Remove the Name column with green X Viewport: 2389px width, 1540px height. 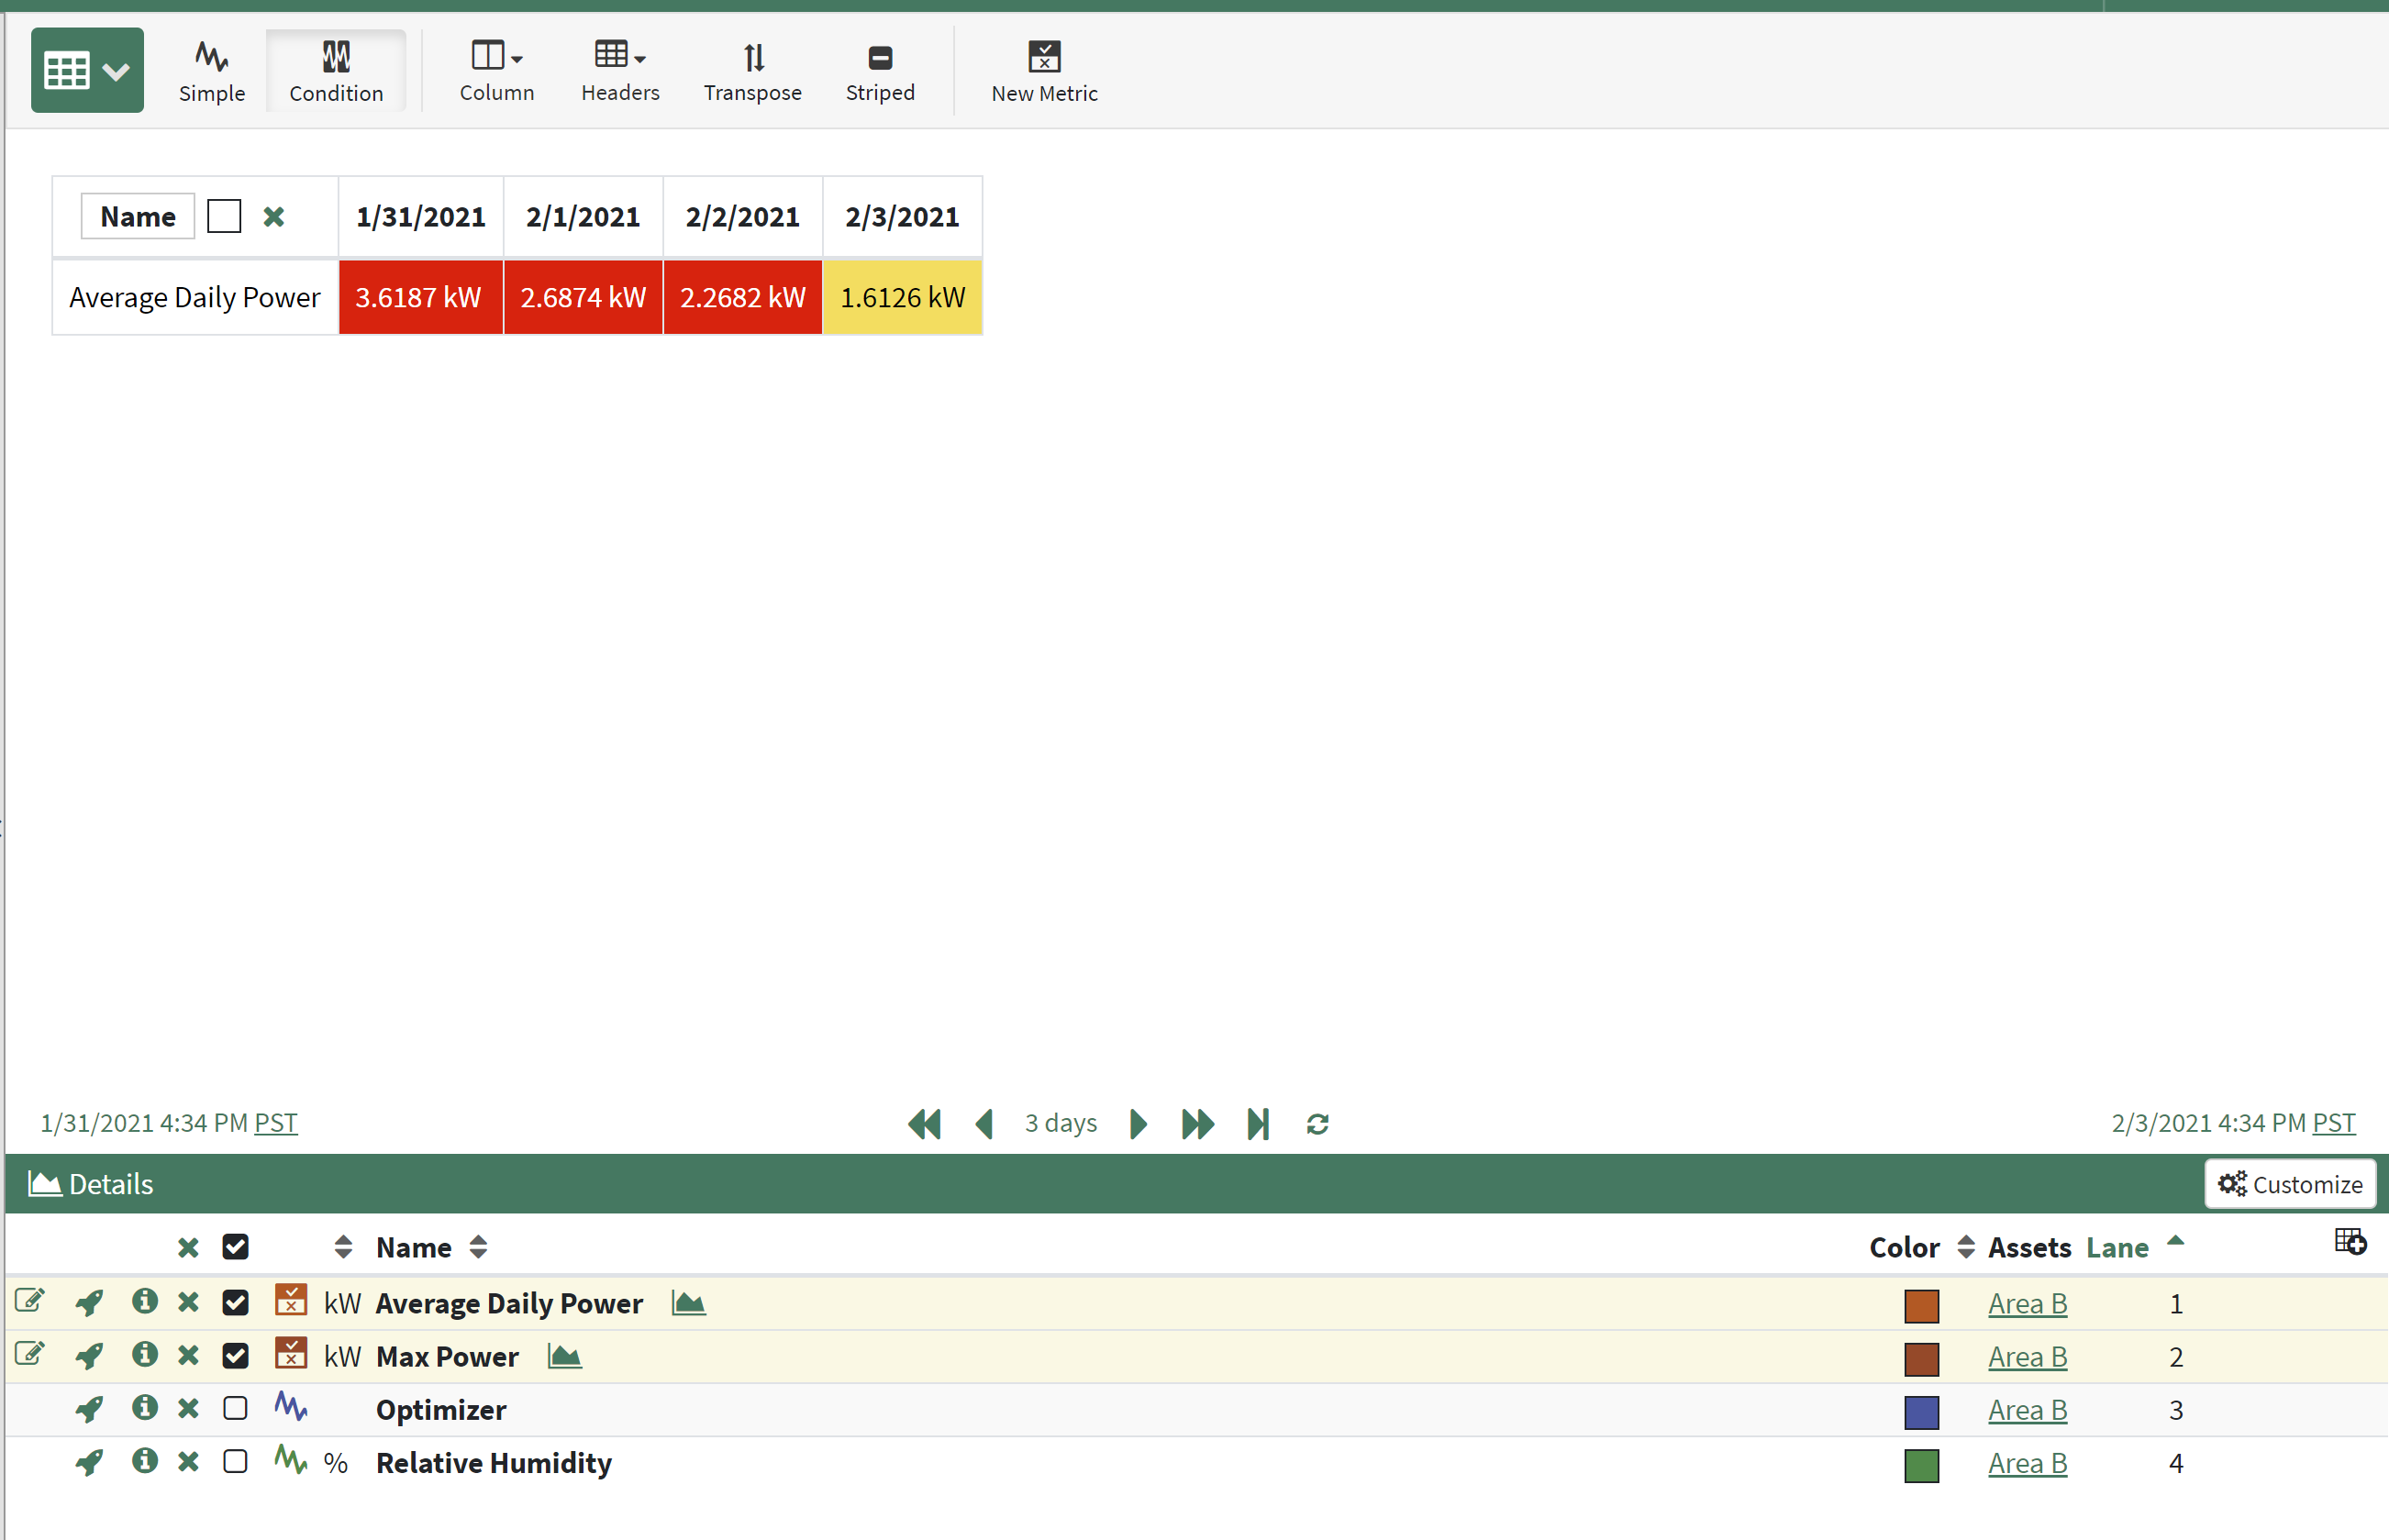coord(273,216)
